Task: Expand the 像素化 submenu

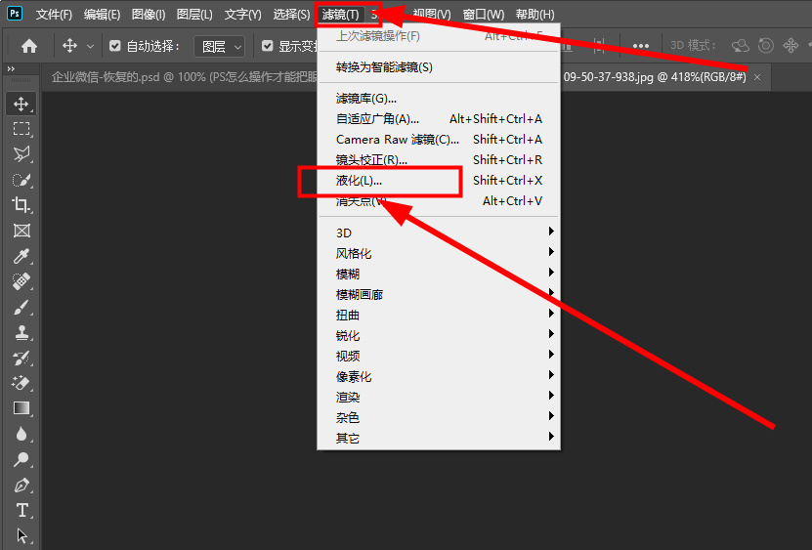Action: pos(438,376)
